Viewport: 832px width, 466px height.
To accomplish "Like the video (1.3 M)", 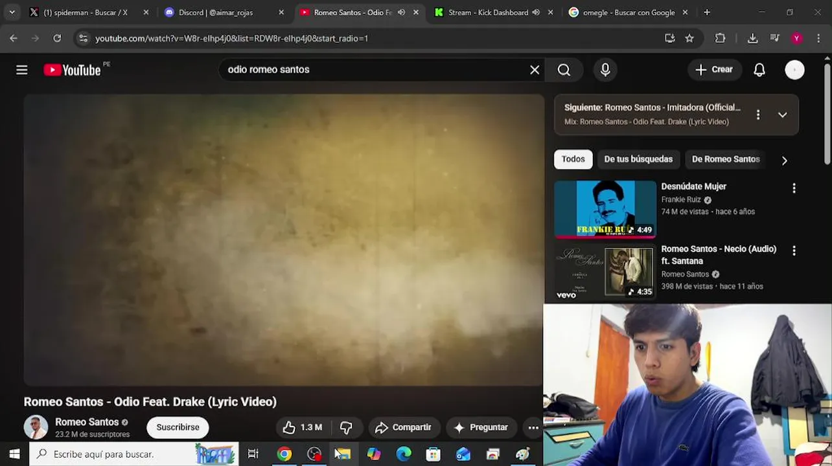I will pos(303,427).
